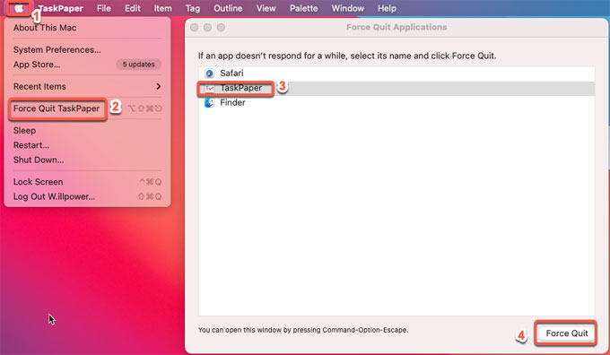Choose About This Mac
The height and width of the screenshot is (355, 610).
(87, 28)
